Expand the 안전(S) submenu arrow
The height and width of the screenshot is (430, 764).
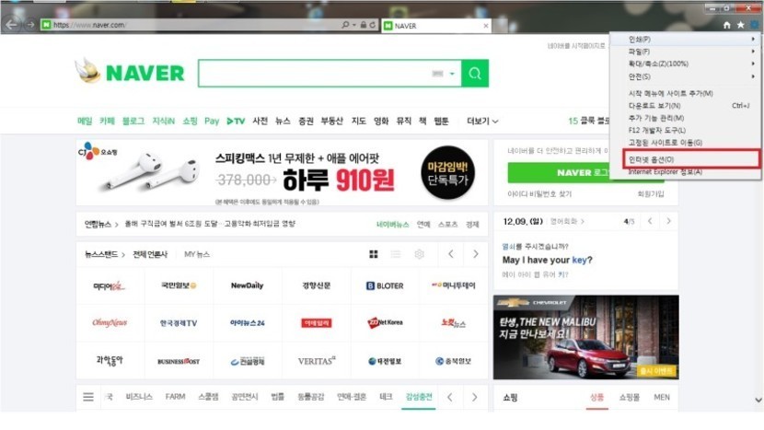point(754,76)
